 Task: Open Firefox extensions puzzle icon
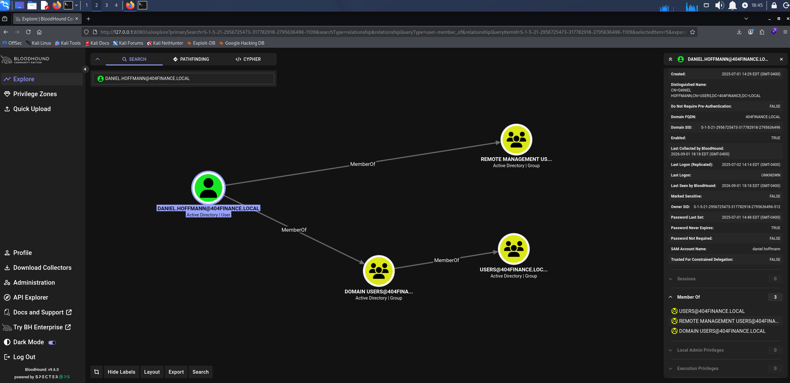tap(762, 32)
